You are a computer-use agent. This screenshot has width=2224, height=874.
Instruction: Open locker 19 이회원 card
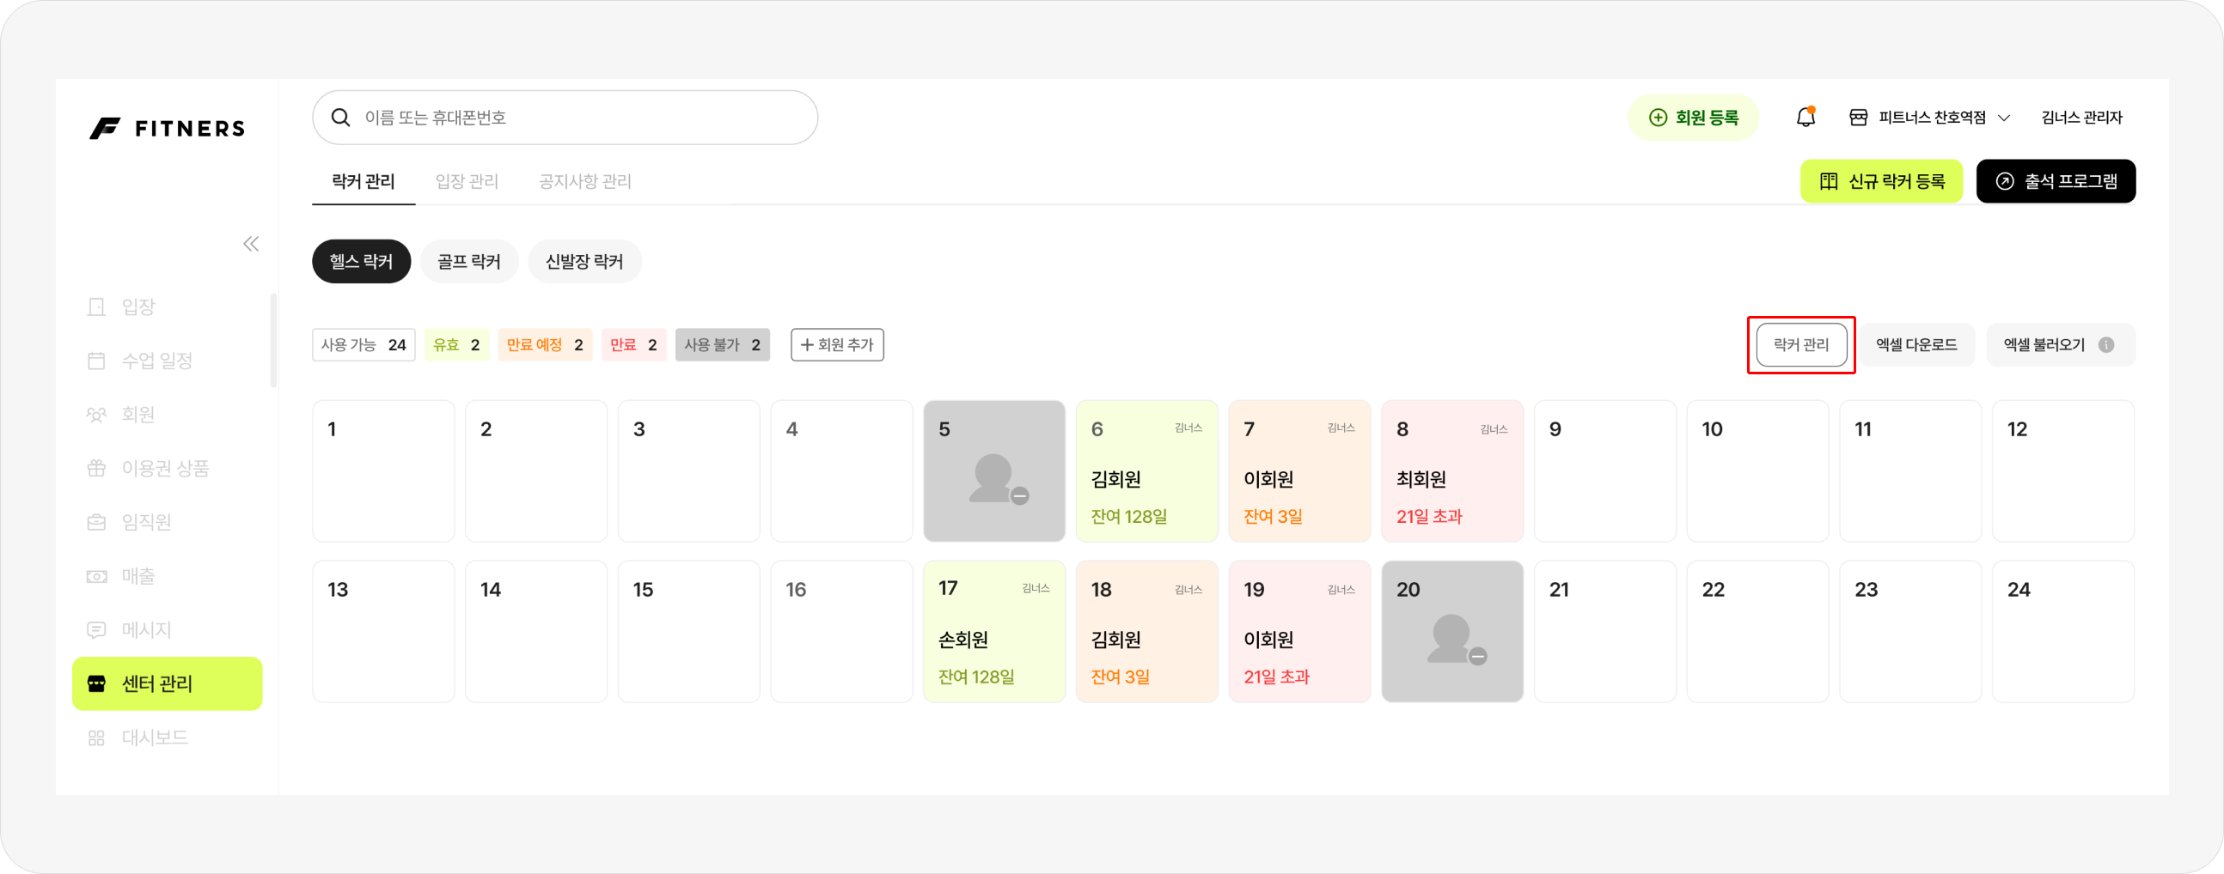point(1300,632)
